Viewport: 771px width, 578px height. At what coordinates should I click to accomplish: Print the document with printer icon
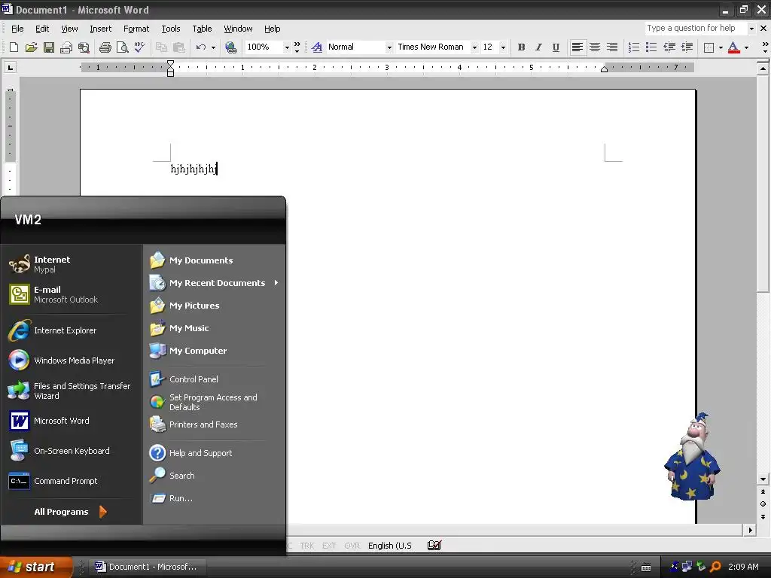pyautogui.click(x=105, y=47)
